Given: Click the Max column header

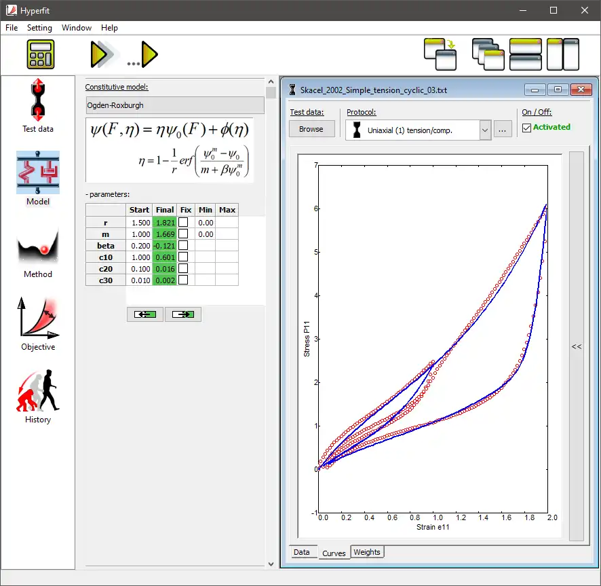Looking at the screenshot, I should coord(227,210).
